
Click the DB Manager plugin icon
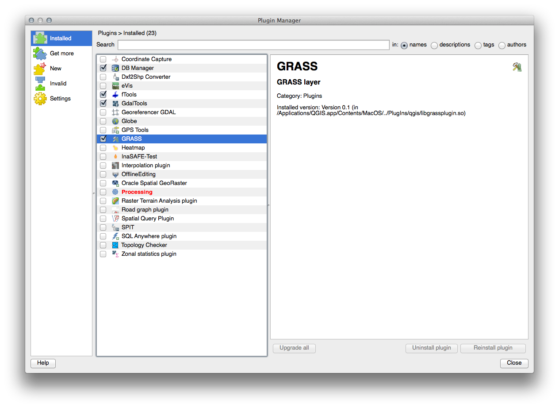pos(115,68)
